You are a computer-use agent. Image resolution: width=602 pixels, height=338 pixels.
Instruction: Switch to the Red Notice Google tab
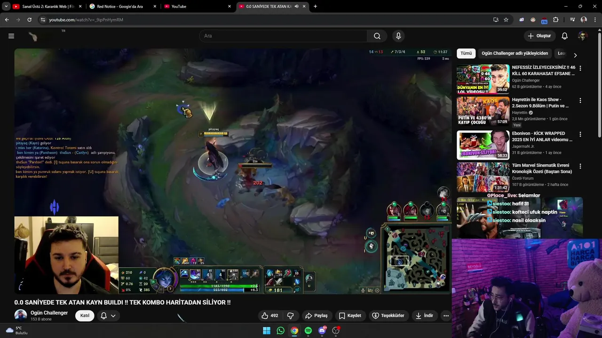pos(122,7)
